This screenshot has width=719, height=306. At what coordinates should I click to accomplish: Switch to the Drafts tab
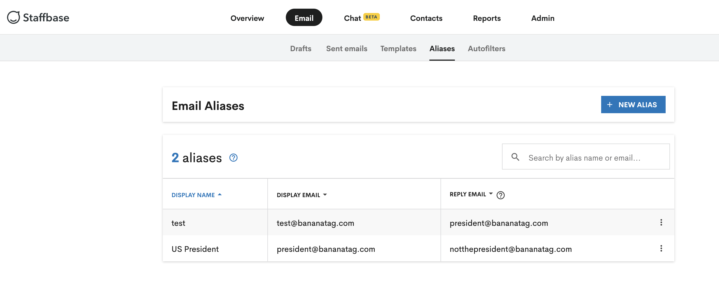pyautogui.click(x=301, y=48)
